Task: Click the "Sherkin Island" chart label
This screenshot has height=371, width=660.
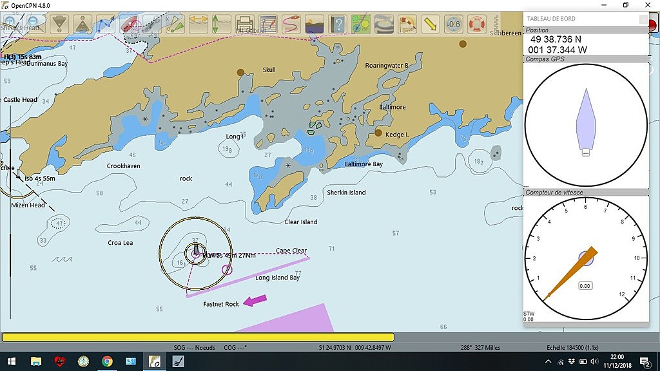Action: click(346, 193)
